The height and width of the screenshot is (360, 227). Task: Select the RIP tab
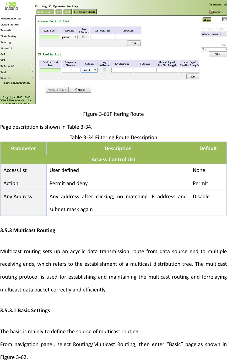[59, 12]
